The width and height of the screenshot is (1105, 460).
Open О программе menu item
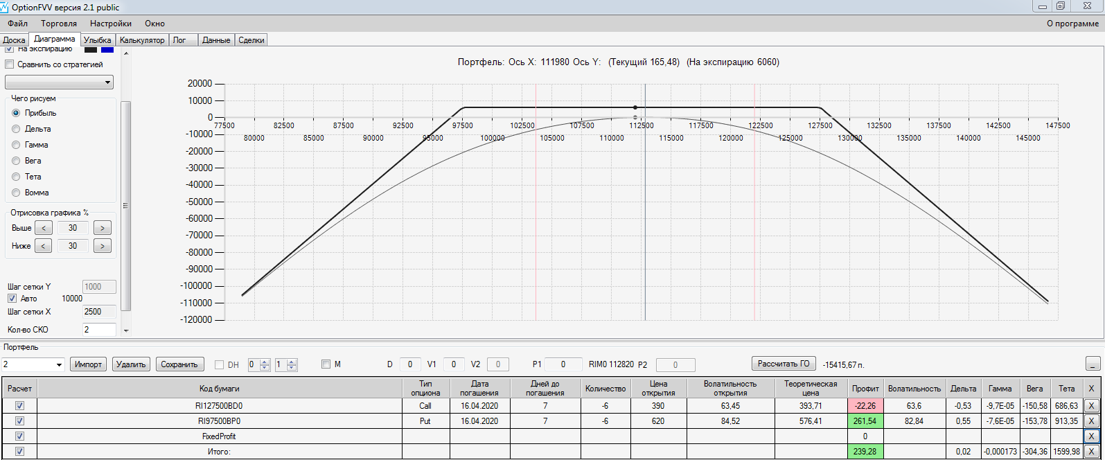[1072, 24]
